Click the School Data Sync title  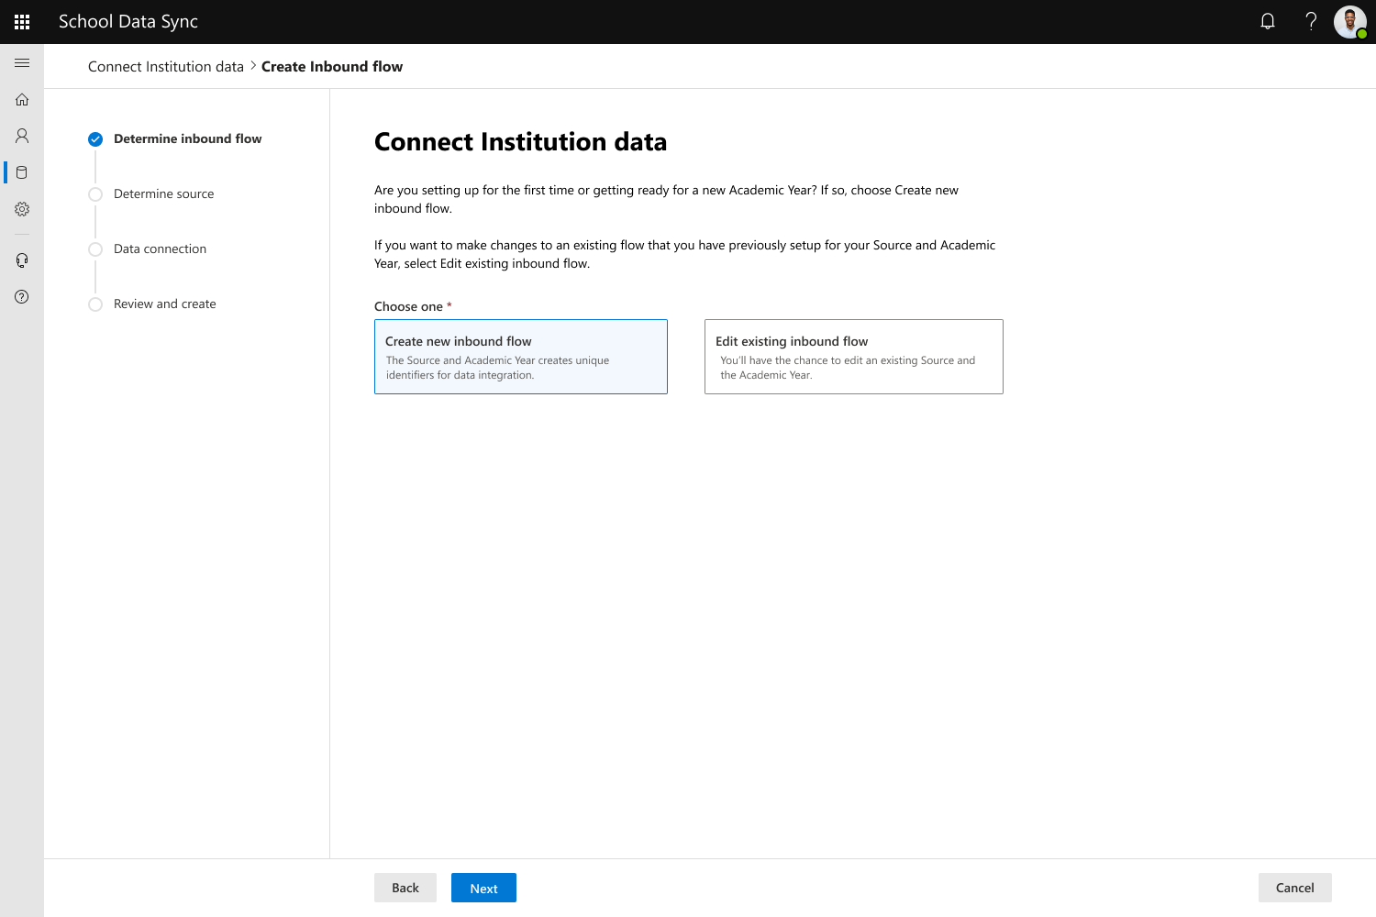pyautogui.click(x=128, y=22)
